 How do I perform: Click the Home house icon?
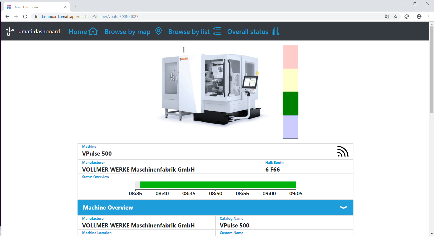[x=93, y=31]
